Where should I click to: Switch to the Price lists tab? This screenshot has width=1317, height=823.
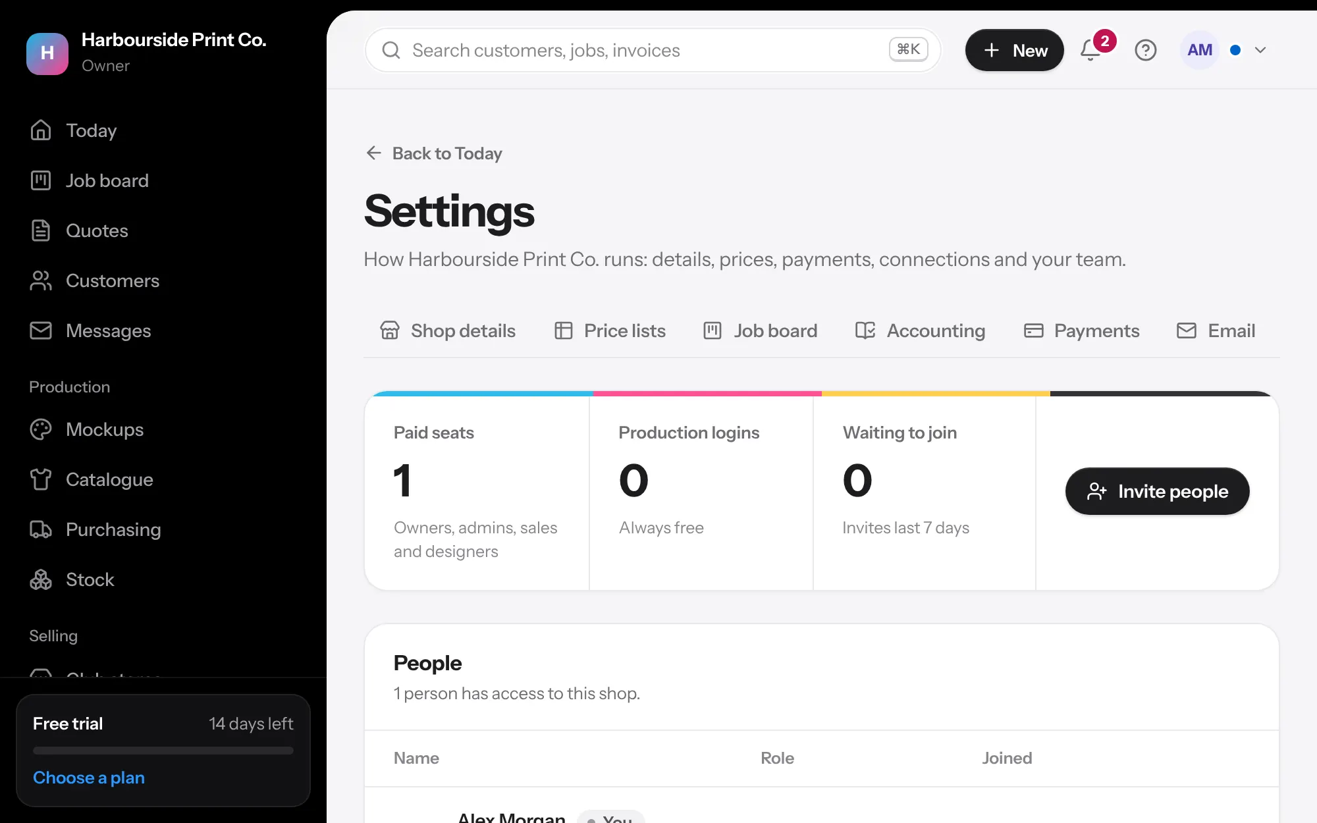tap(610, 331)
